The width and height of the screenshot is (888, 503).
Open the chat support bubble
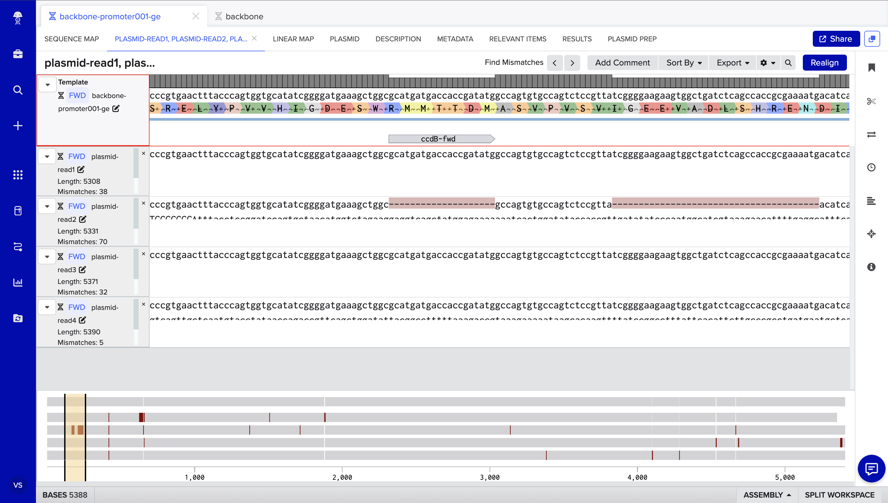click(x=871, y=469)
